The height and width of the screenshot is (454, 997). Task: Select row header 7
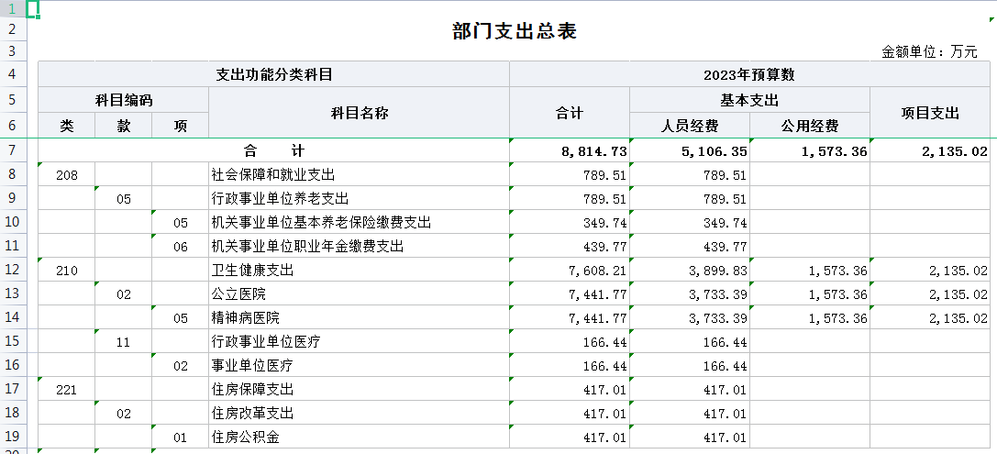coord(13,150)
